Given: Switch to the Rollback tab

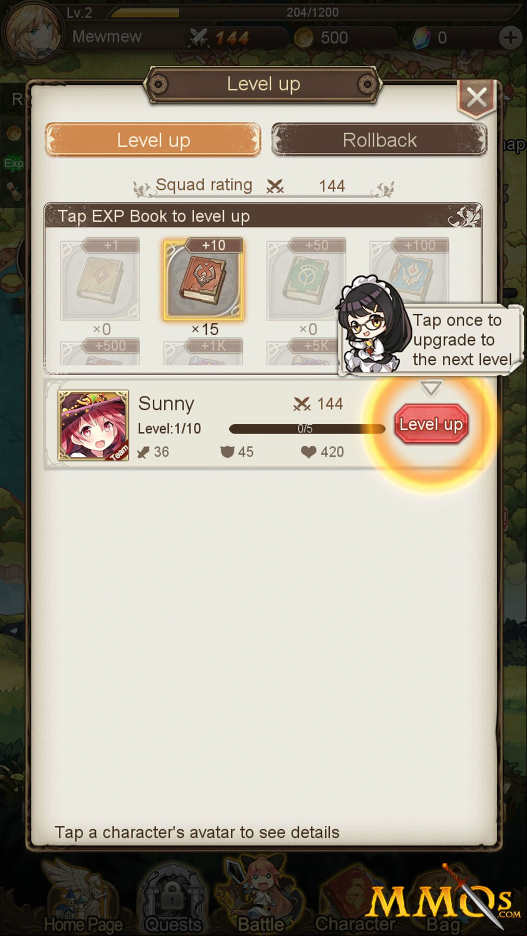Looking at the screenshot, I should pyautogui.click(x=379, y=140).
